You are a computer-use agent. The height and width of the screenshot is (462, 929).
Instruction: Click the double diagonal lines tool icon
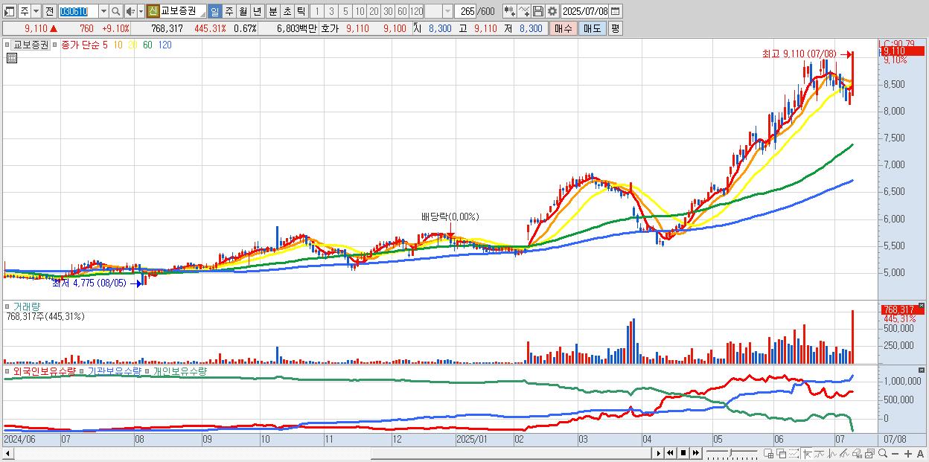click(843, 454)
